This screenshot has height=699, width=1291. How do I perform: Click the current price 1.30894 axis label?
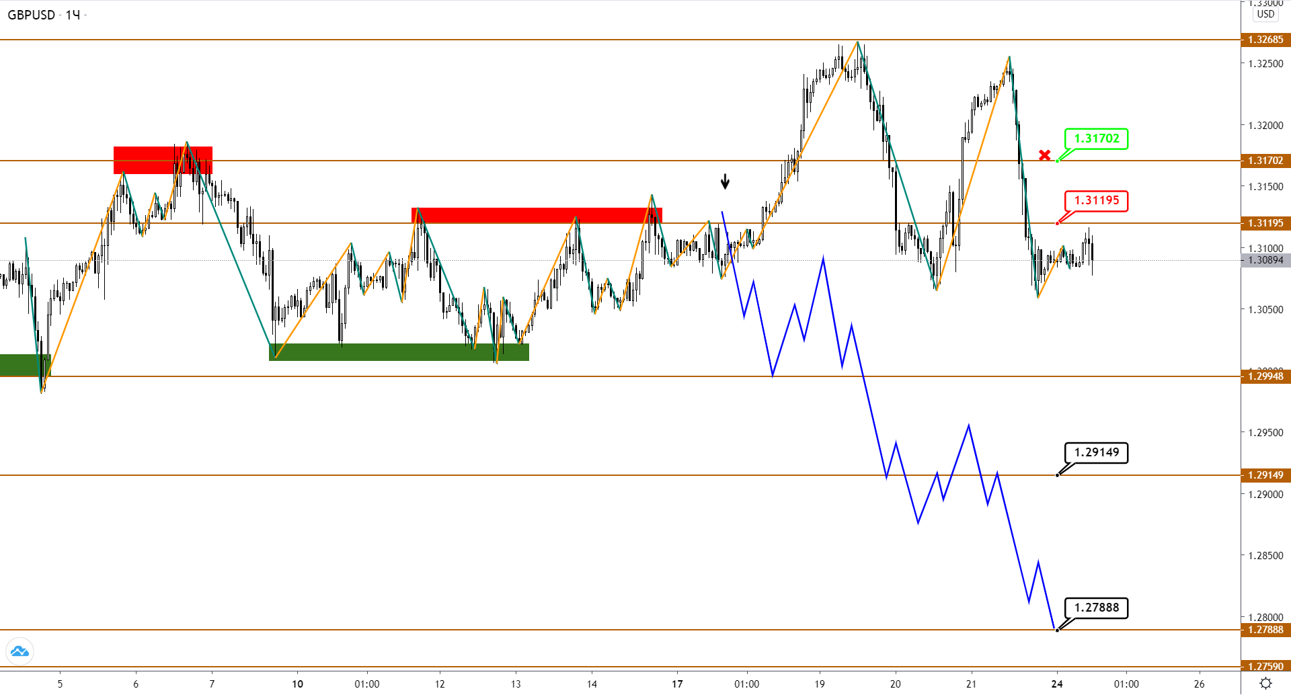pyautogui.click(x=1265, y=260)
